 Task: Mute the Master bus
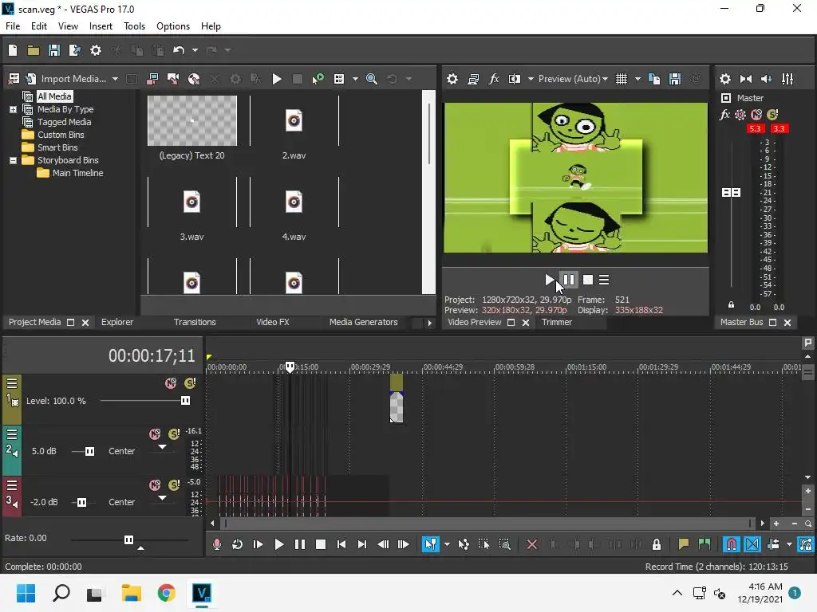(x=756, y=115)
